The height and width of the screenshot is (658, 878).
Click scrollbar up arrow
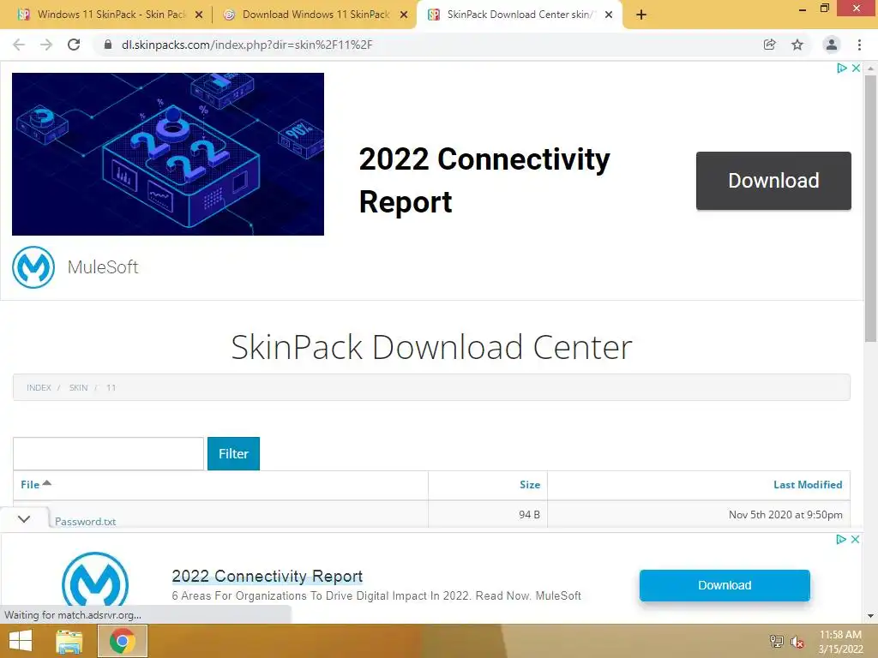click(870, 68)
